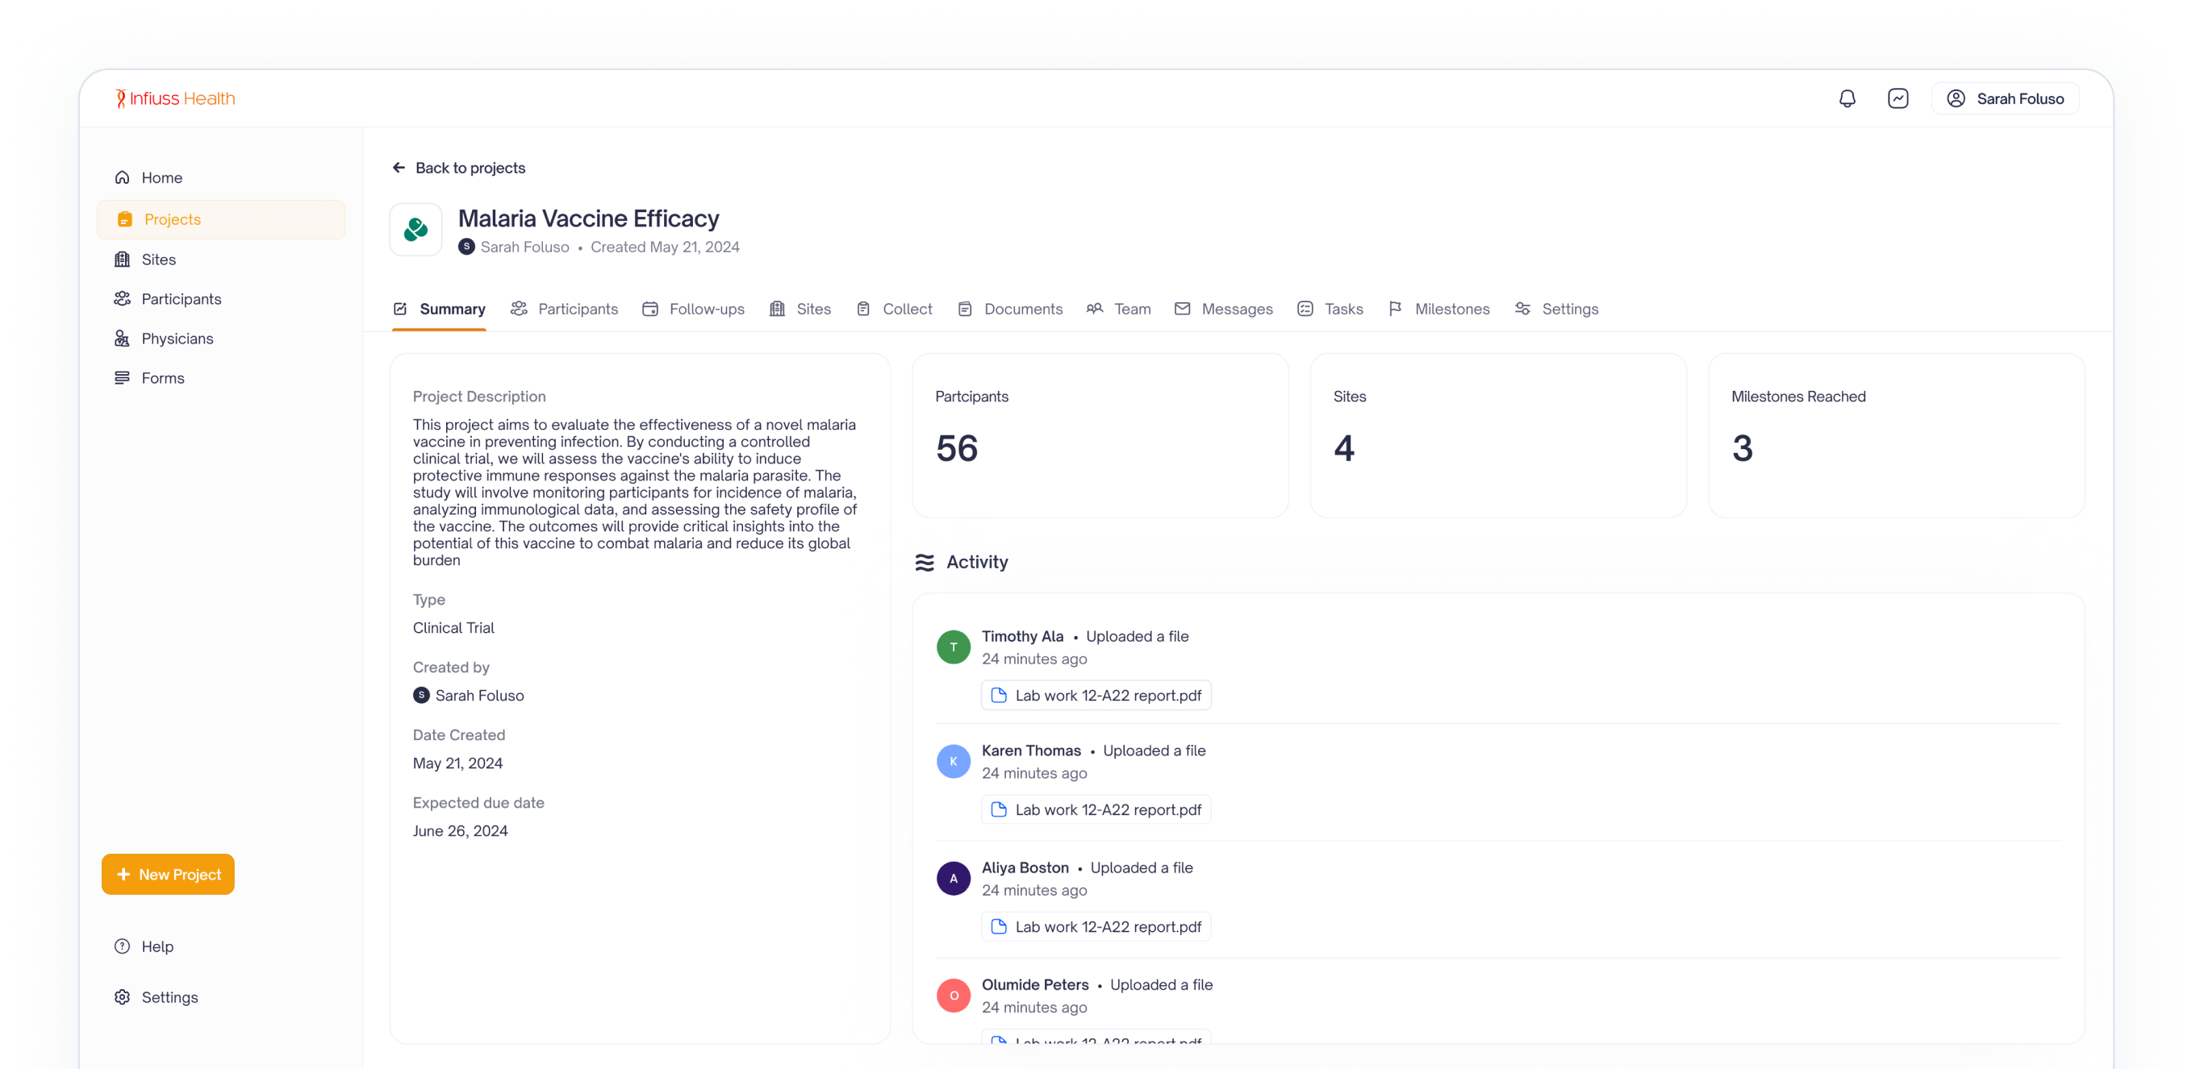Click Karen Thomas's avatar in activity feed
This screenshot has width=2192, height=1069.
[x=953, y=761]
